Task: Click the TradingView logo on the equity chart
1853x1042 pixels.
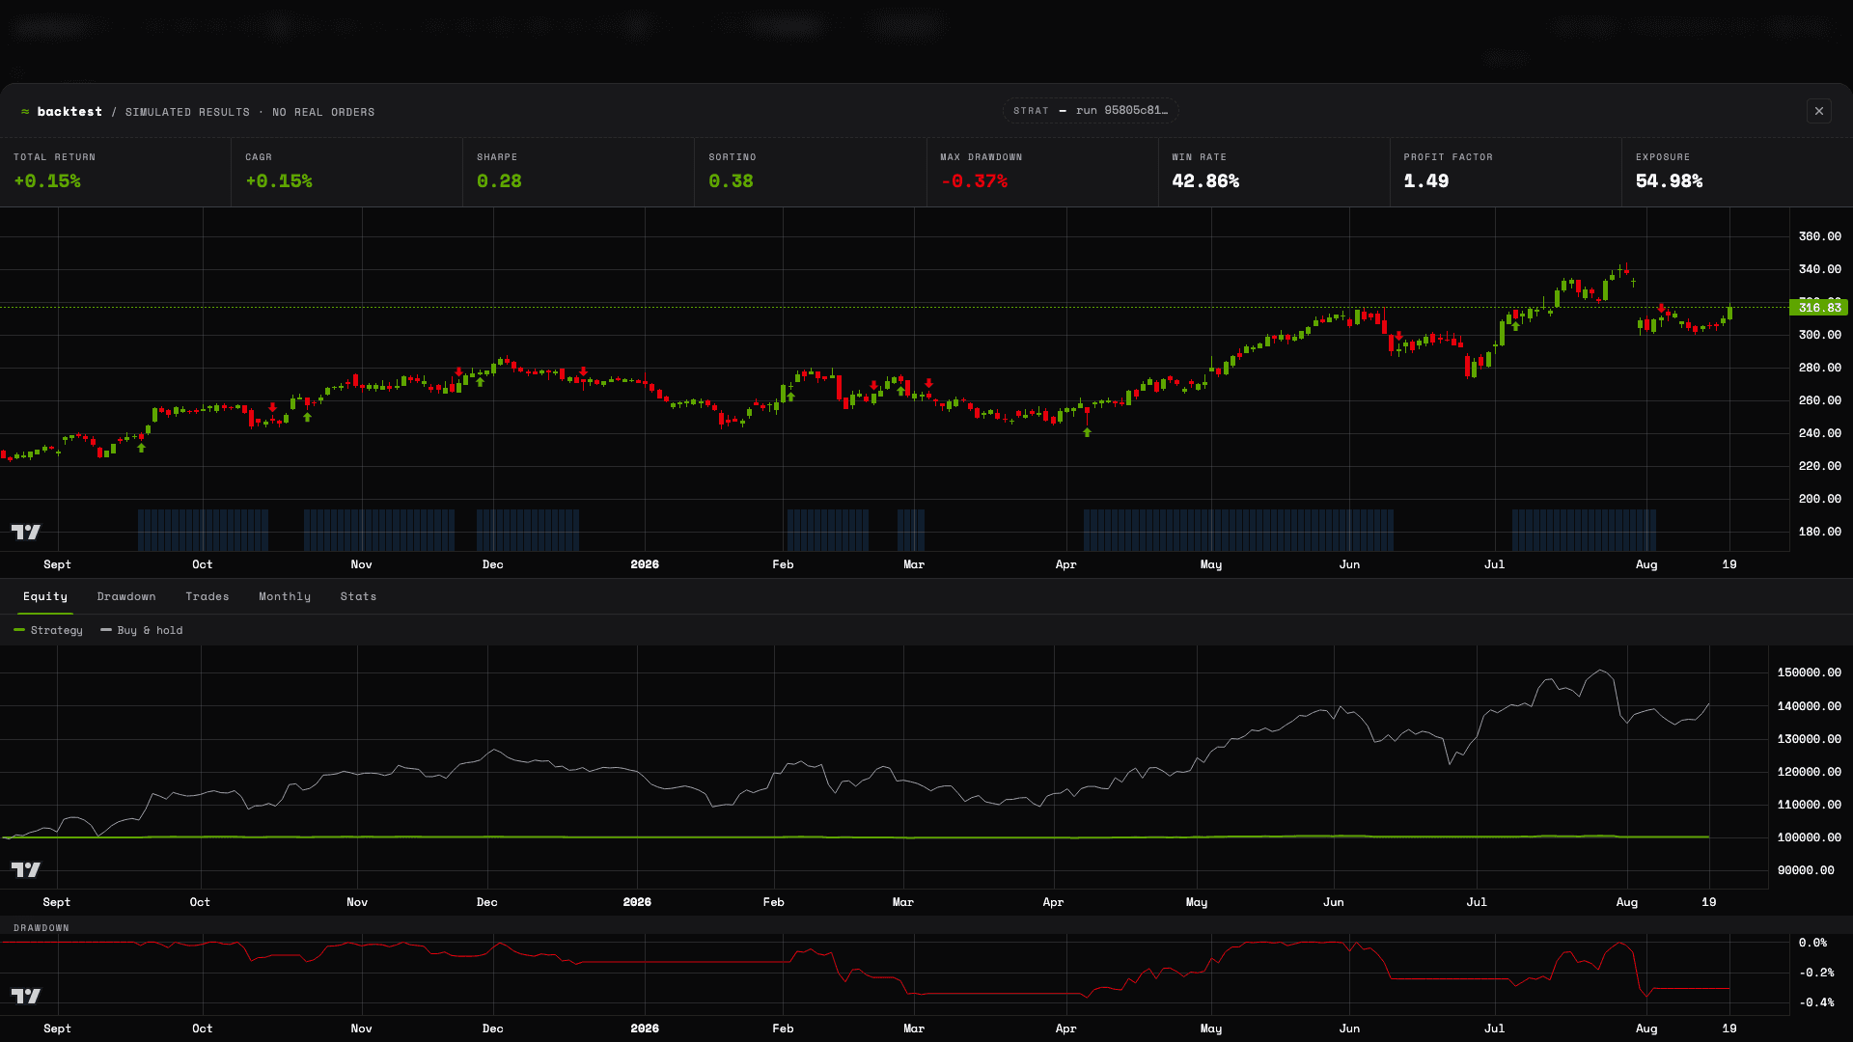Action: 26,869
